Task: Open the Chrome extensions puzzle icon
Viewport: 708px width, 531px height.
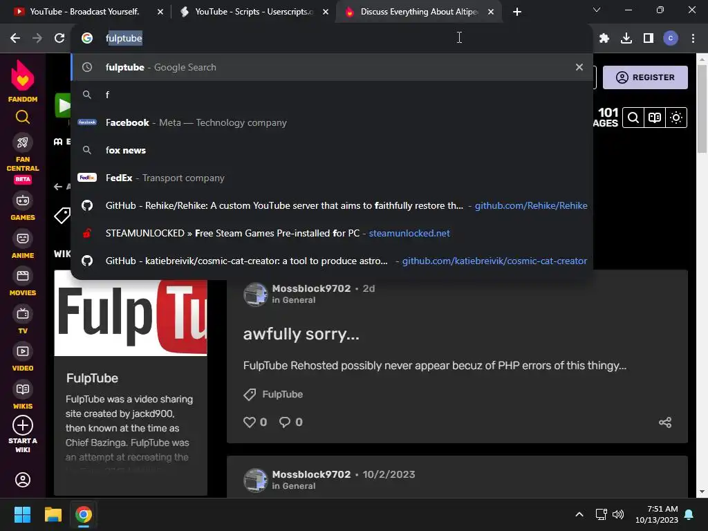Action: [x=604, y=39]
